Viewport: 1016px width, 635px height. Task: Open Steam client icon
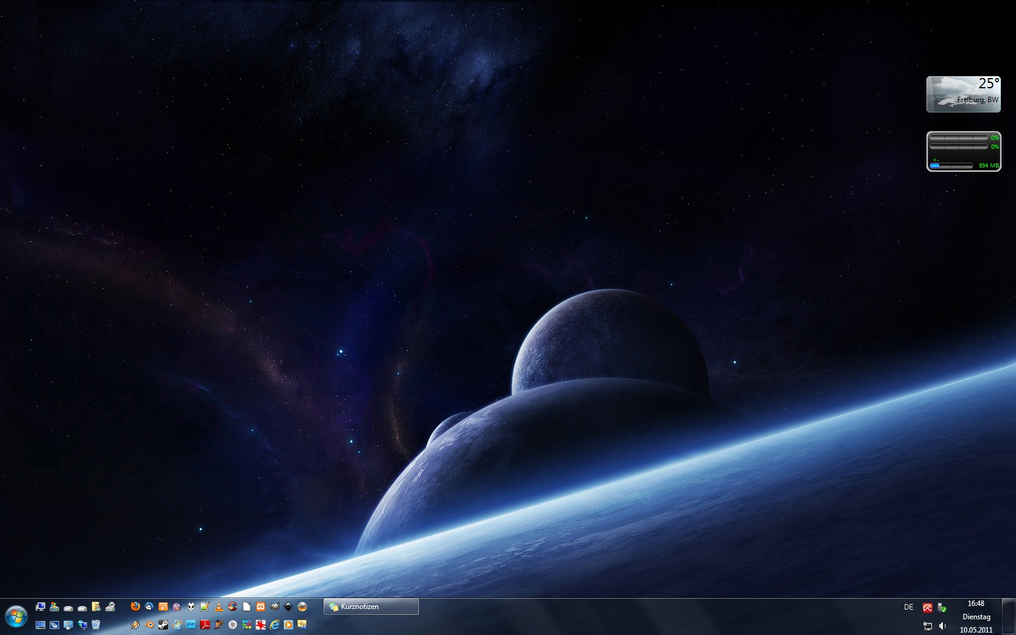(163, 625)
